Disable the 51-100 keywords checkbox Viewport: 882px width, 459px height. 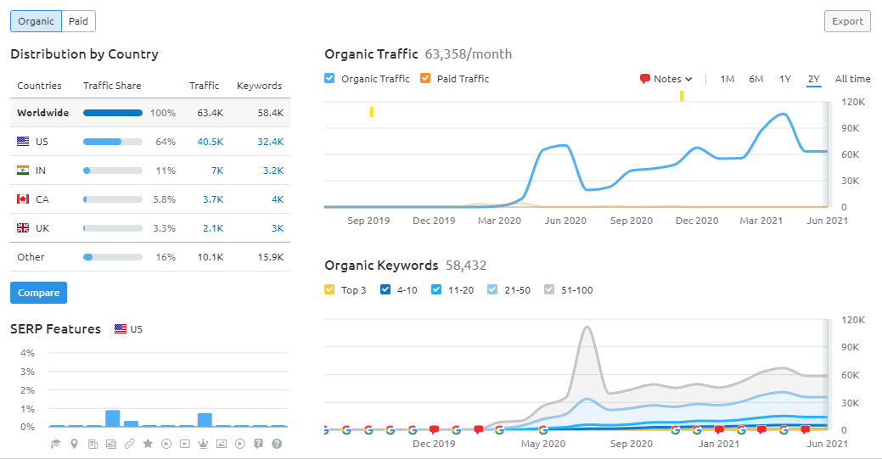click(549, 289)
